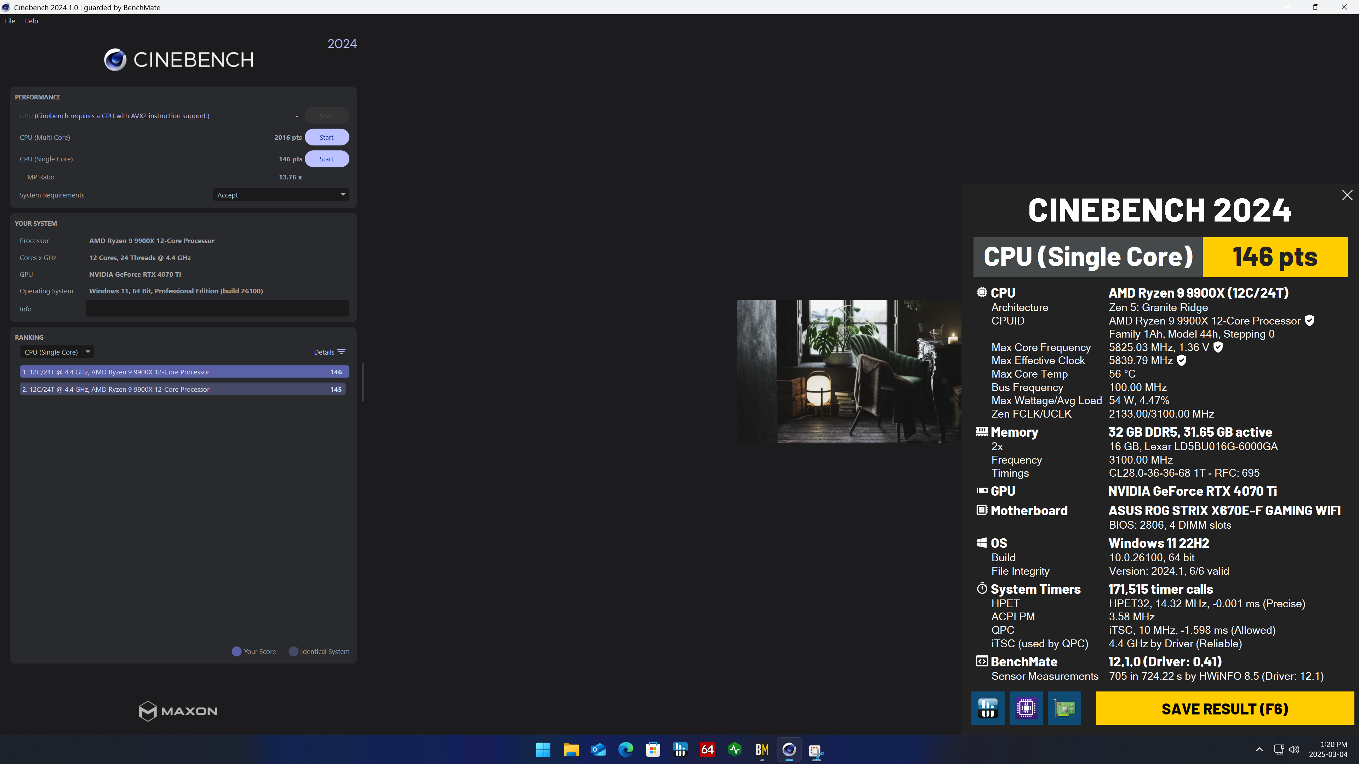The width and height of the screenshot is (1359, 764).
Task: Open AIDA64 from the taskbar
Action: pyautogui.click(x=707, y=750)
